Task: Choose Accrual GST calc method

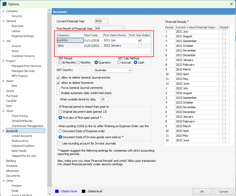Action: tap(119, 63)
